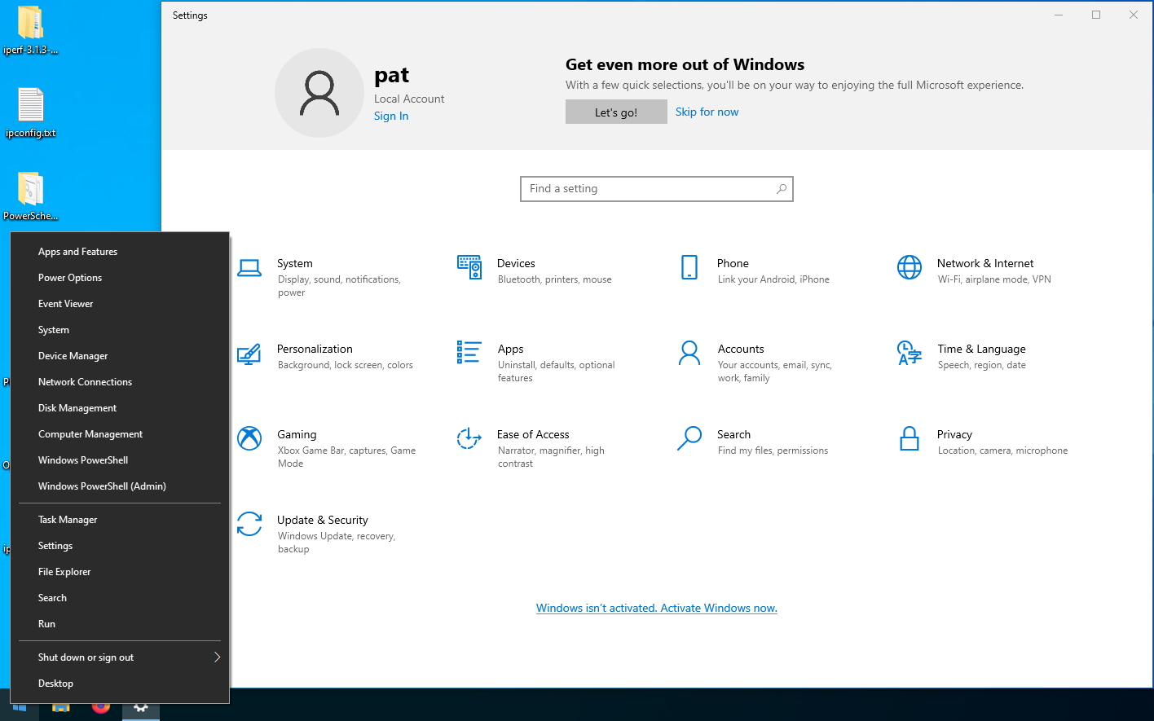Open the Time & Language label
1154x721 pixels.
coord(981,349)
